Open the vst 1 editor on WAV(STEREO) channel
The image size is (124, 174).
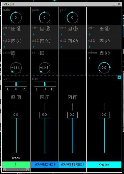tap(75, 28)
